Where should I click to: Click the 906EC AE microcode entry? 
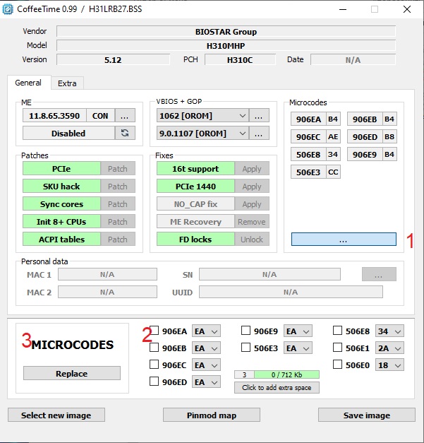315,136
